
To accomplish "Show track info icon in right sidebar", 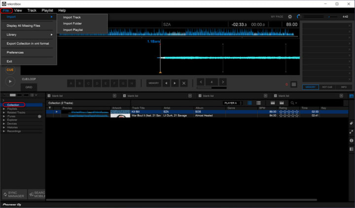I will pyautogui.click(x=351, y=140).
